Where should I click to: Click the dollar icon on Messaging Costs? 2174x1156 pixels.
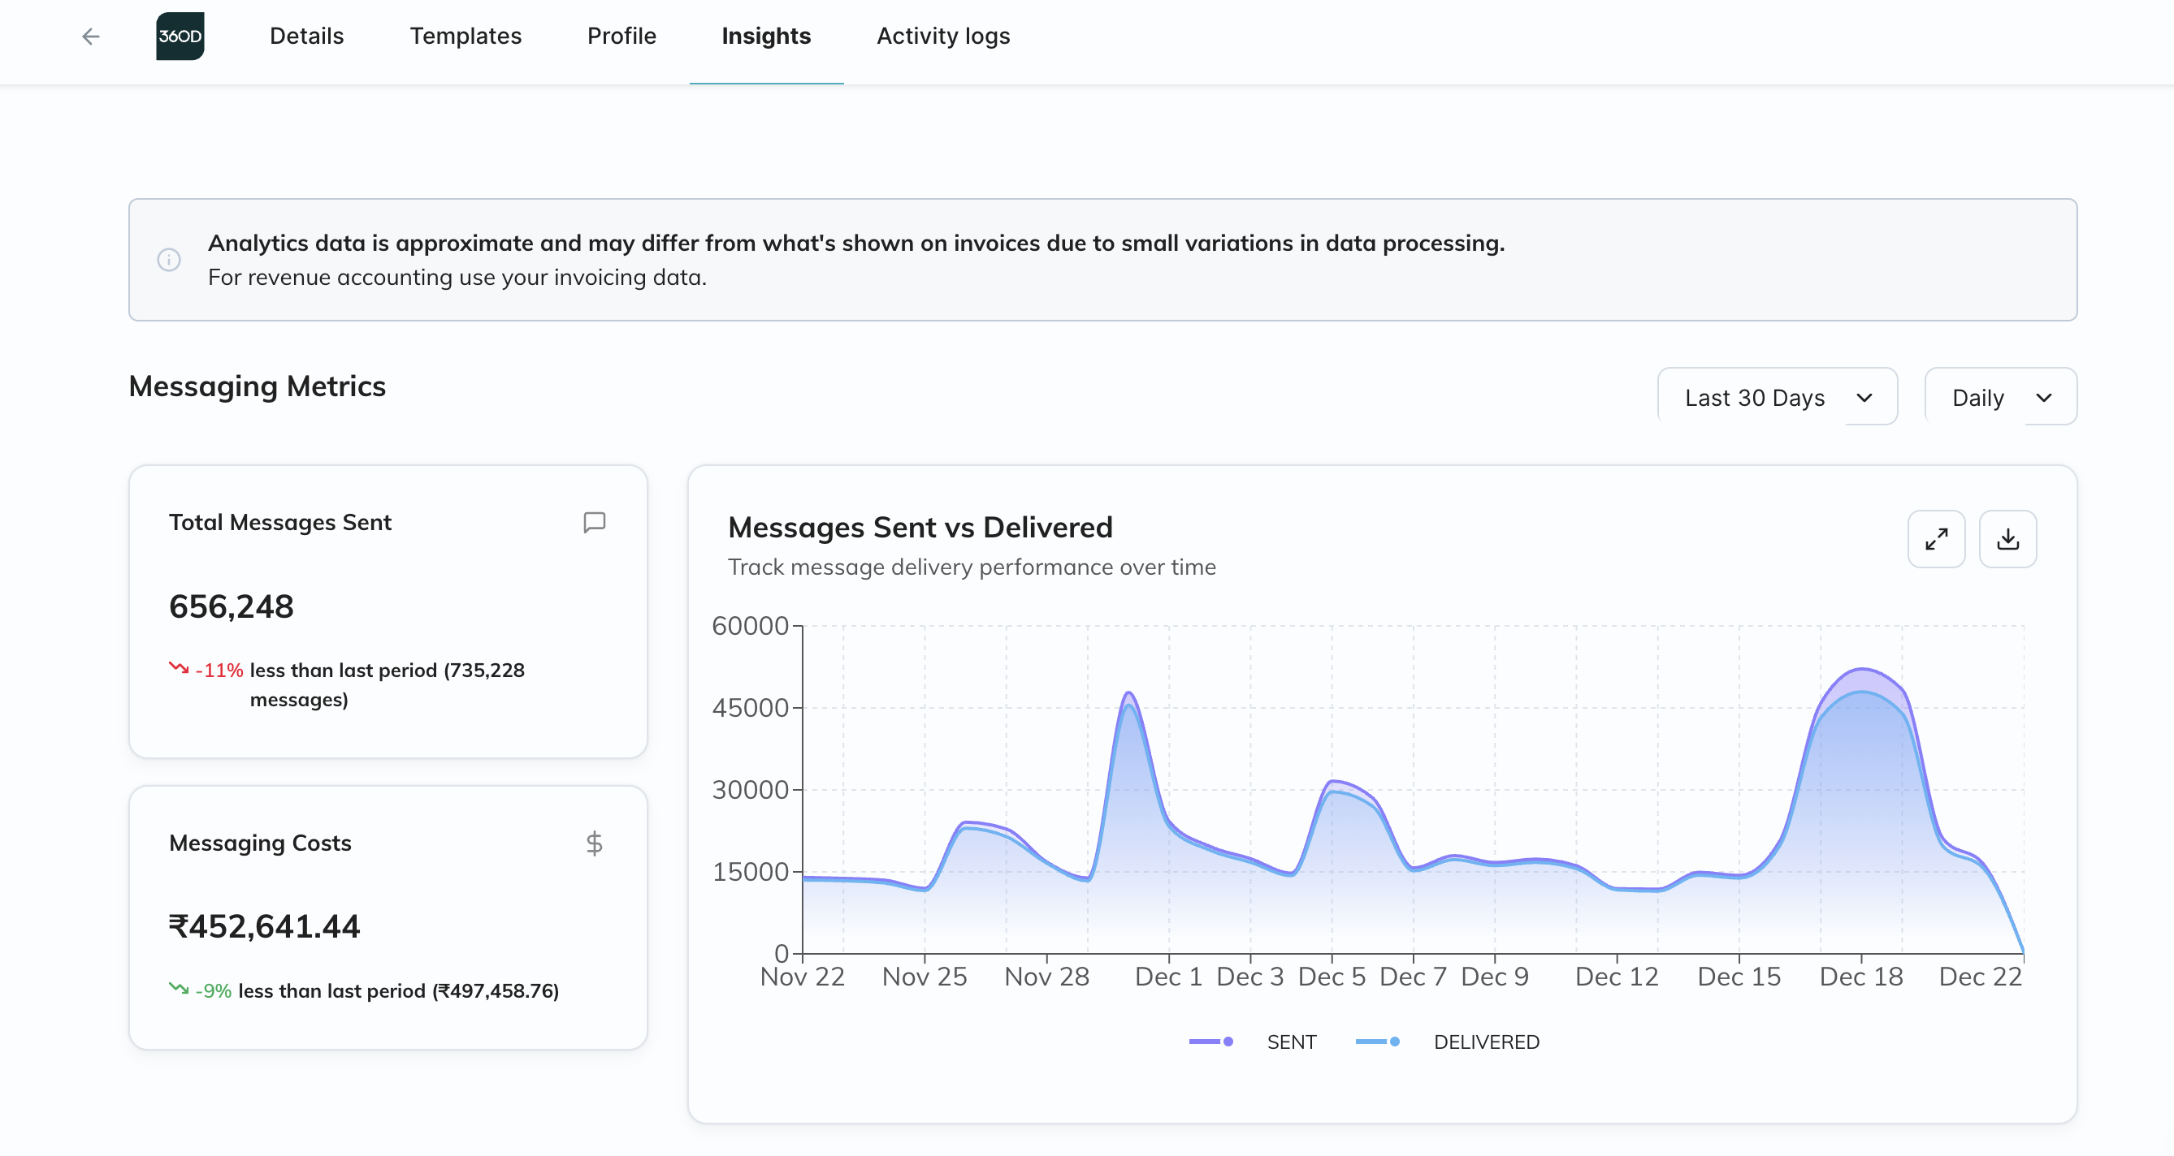594,843
